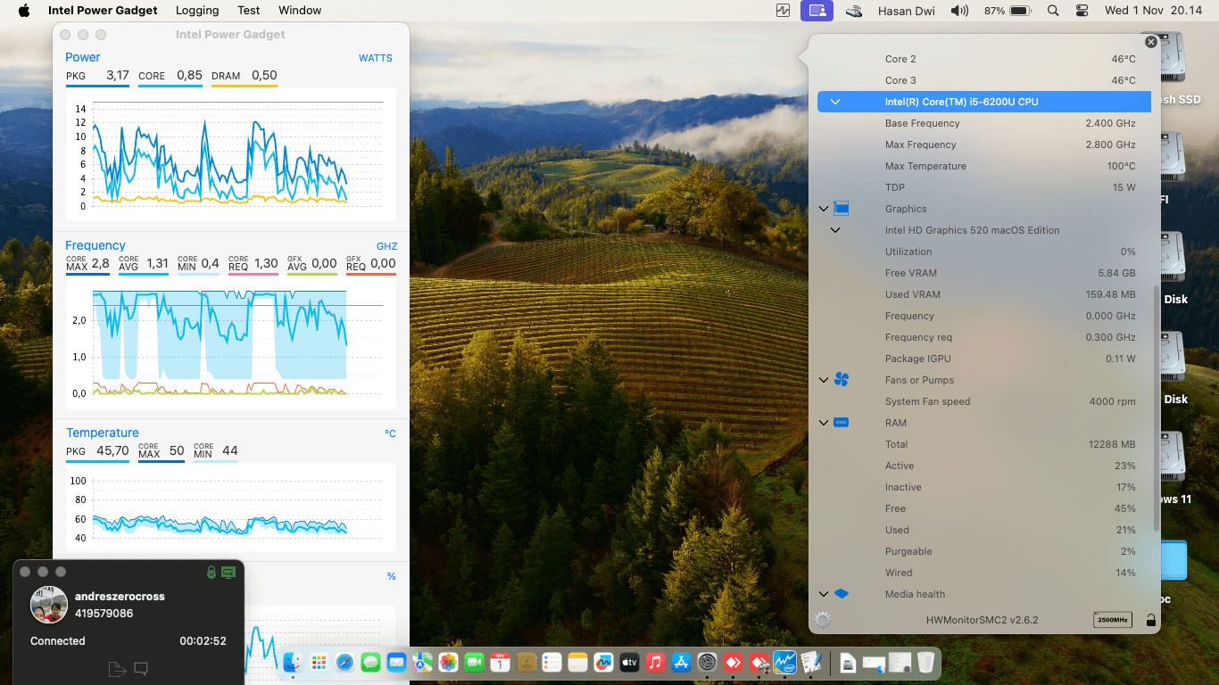Open HWMonitorSMC2 settings gear
This screenshot has width=1219, height=685.
[x=823, y=620]
